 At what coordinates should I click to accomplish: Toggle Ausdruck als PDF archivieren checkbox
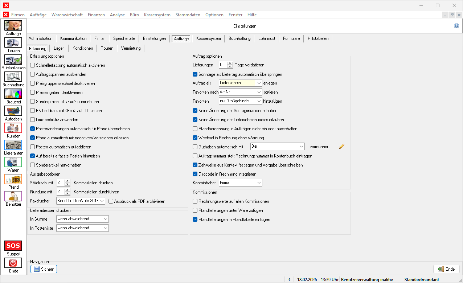[111, 201]
